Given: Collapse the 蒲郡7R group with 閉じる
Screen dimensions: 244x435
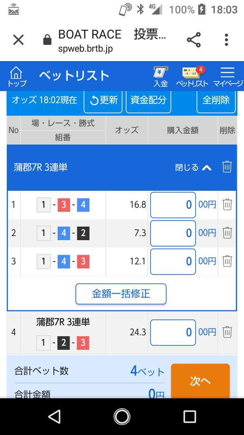Looking at the screenshot, I should pyautogui.click(x=193, y=167).
